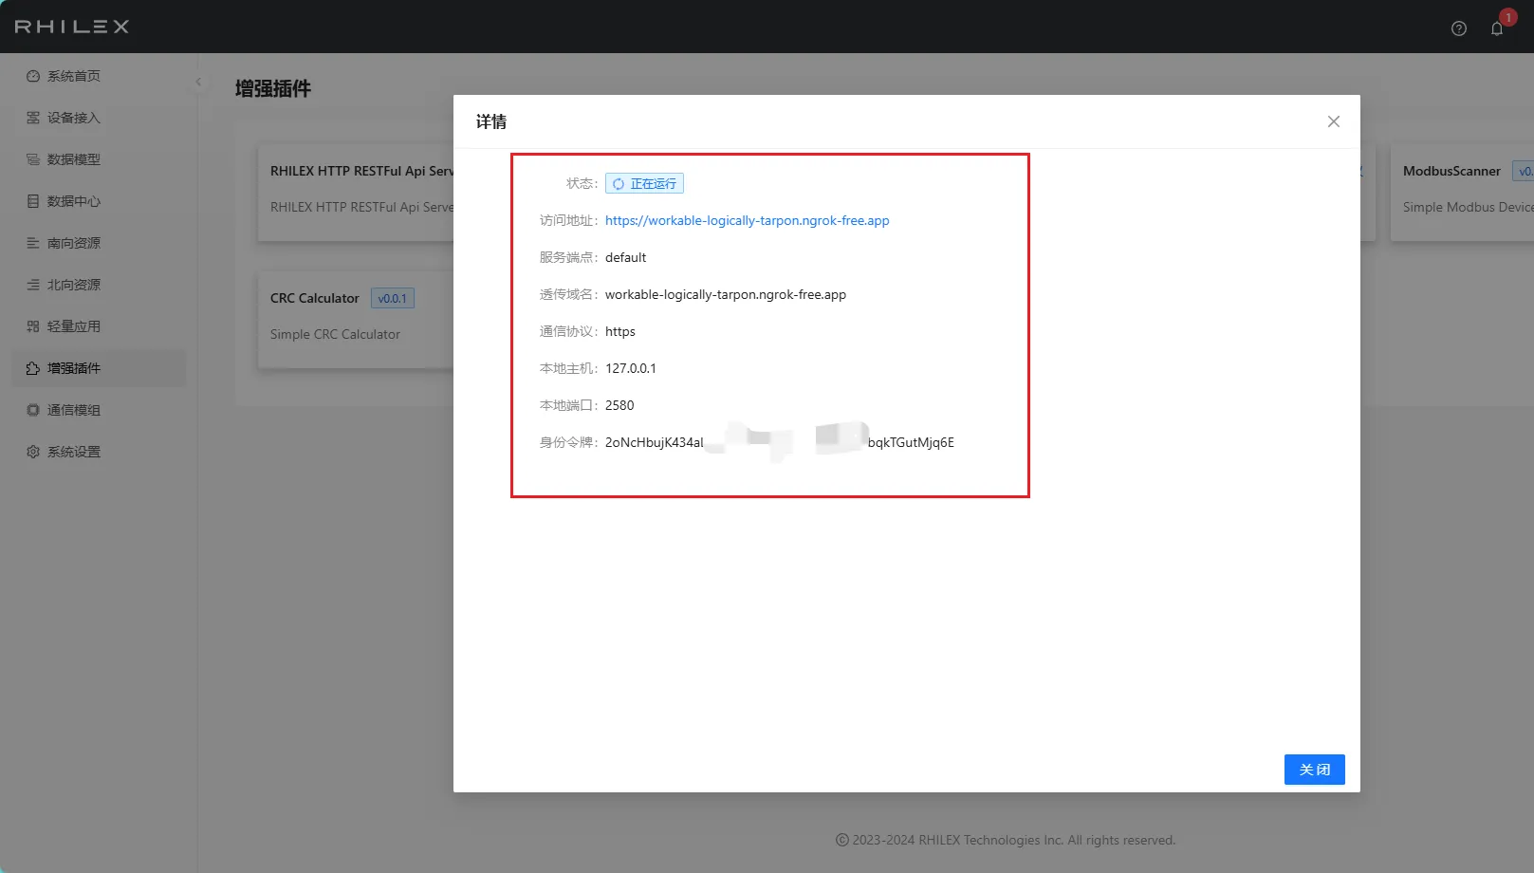Screen dimensions: 1534x873
Task: Click the 系统设置 gear icon
Action: [33, 452]
